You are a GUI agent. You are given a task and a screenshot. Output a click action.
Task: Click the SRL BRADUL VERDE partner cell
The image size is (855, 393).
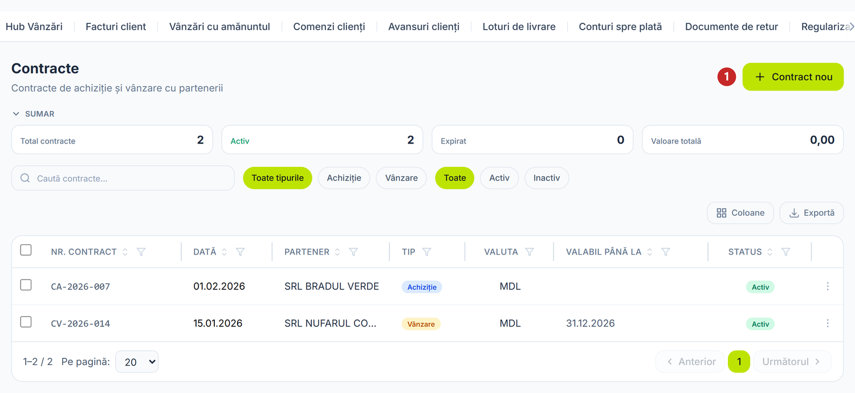pyautogui.click(x=332, y=286)
